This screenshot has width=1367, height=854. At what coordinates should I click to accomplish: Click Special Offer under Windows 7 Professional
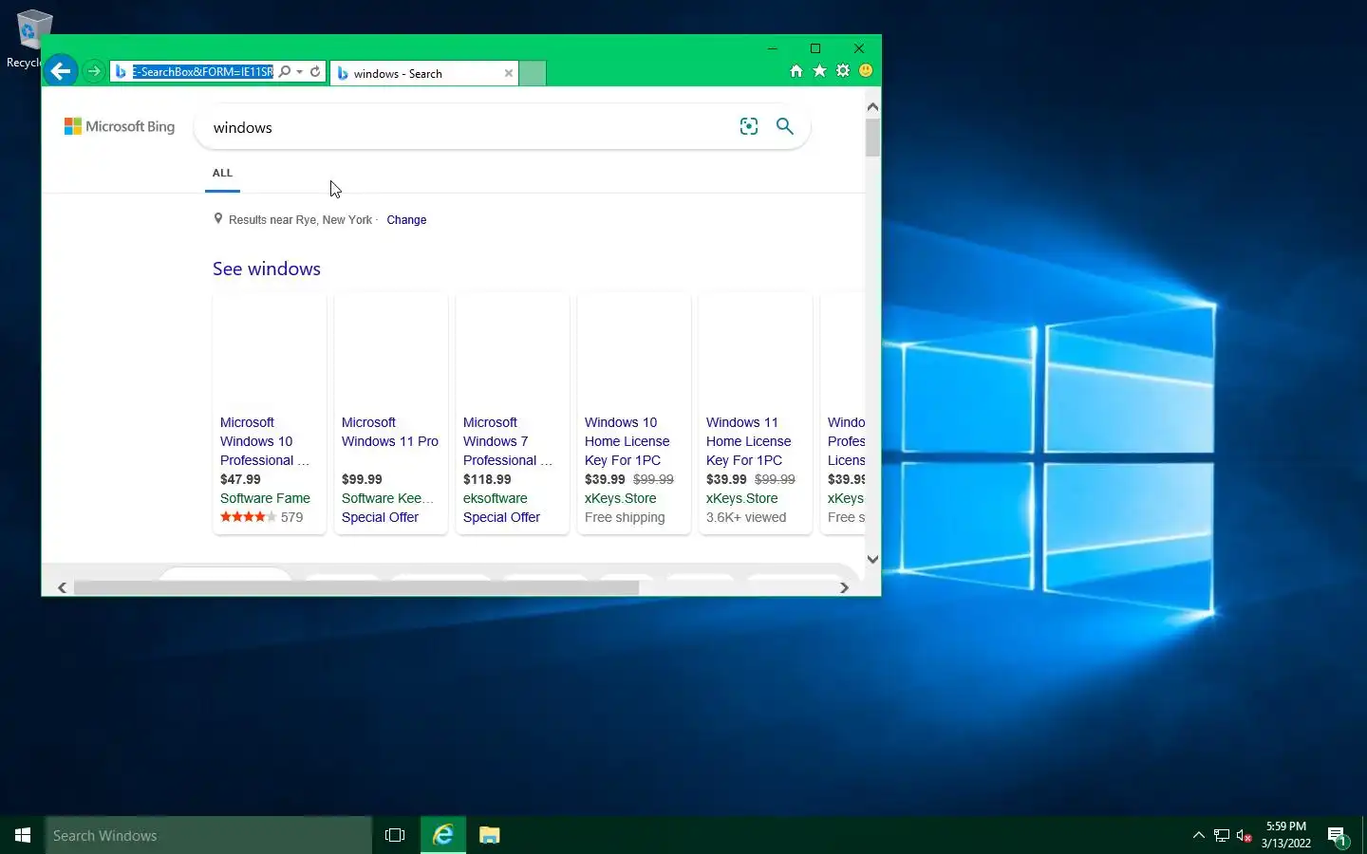501,517
